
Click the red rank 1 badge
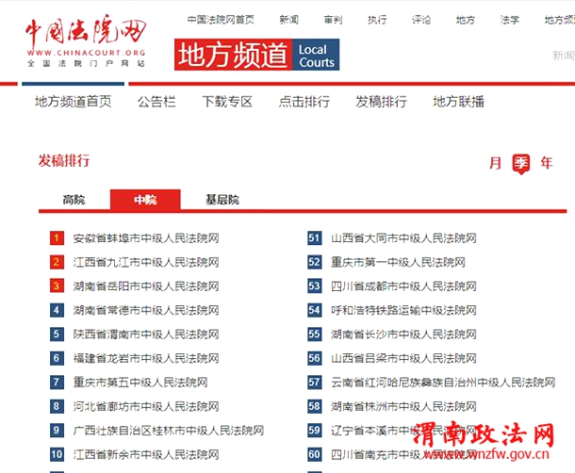tap(57, 238)
